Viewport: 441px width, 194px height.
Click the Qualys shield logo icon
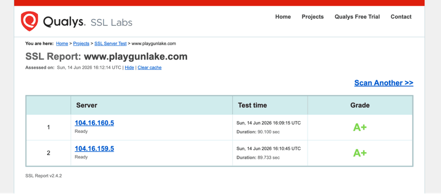[29, 21]
